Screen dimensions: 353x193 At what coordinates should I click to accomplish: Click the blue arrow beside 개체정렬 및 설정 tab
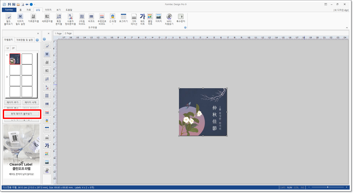[37, 40]
